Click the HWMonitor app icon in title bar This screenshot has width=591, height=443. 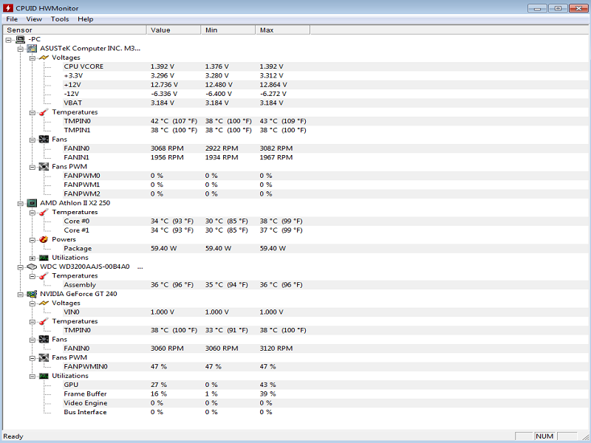click(7, 7)
